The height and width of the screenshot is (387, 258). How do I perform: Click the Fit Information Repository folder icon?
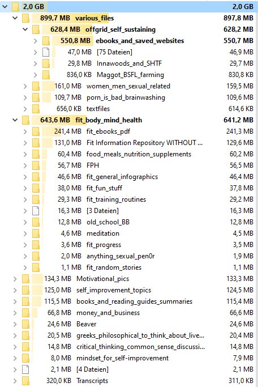click(36, 143)
